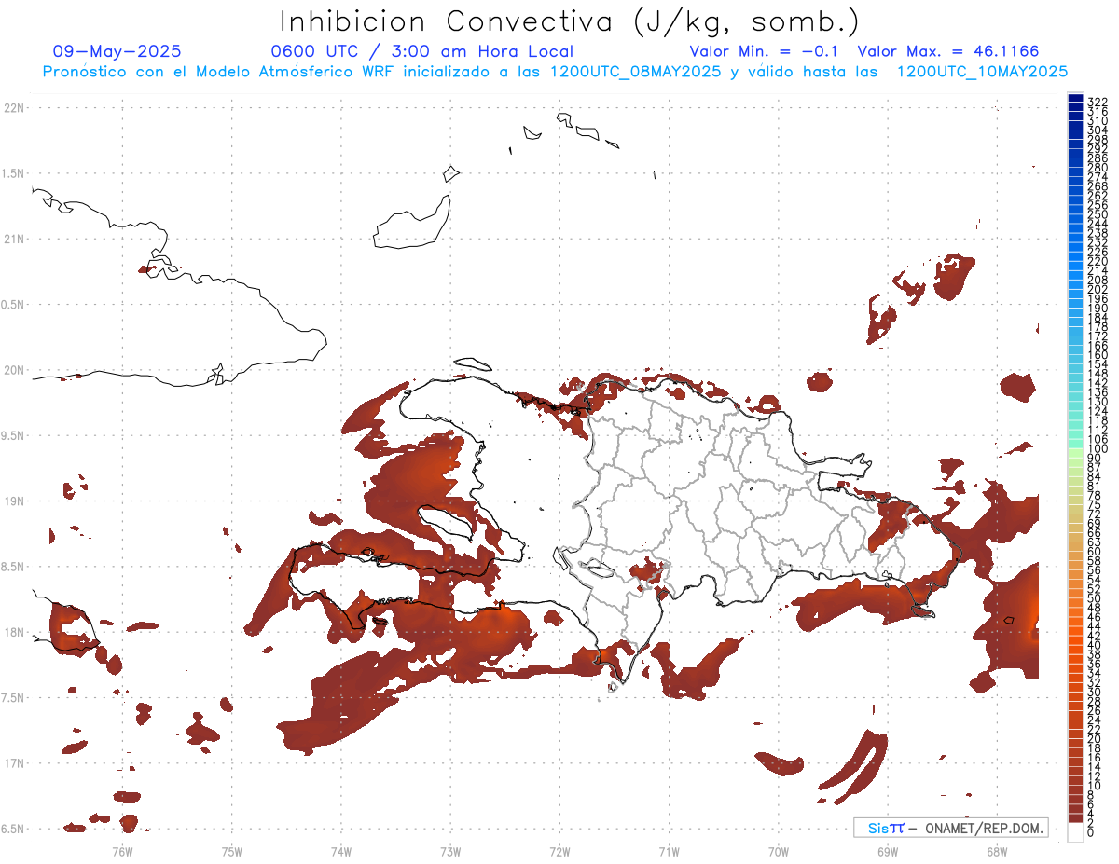Click the '1.5N' latitude label
The height and width of the screenshot is (864, 1119).
click(x=13, y=173)
